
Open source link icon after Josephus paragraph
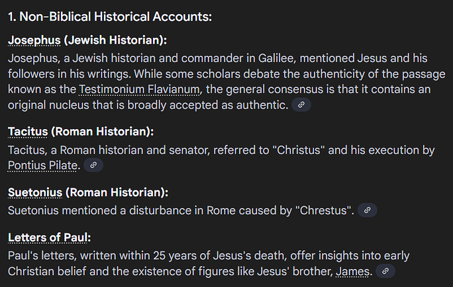click(x=301, y=104)
